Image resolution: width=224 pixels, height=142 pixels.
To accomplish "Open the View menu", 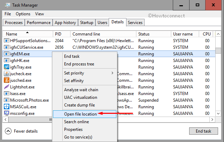I will point(39,14).
